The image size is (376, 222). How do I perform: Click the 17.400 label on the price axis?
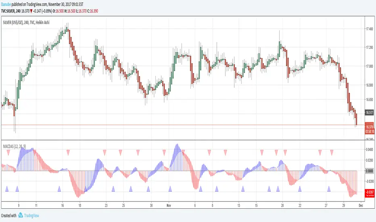369,29
